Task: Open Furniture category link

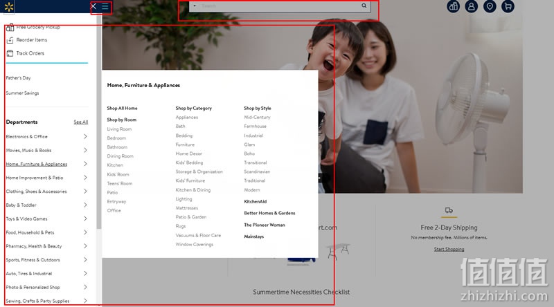Action: pyautogui.click(x=185, y=145)
